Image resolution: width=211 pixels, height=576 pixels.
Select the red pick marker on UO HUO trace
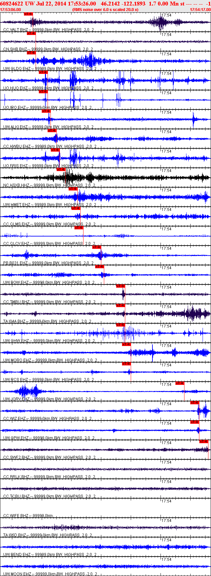click(43, 72)
